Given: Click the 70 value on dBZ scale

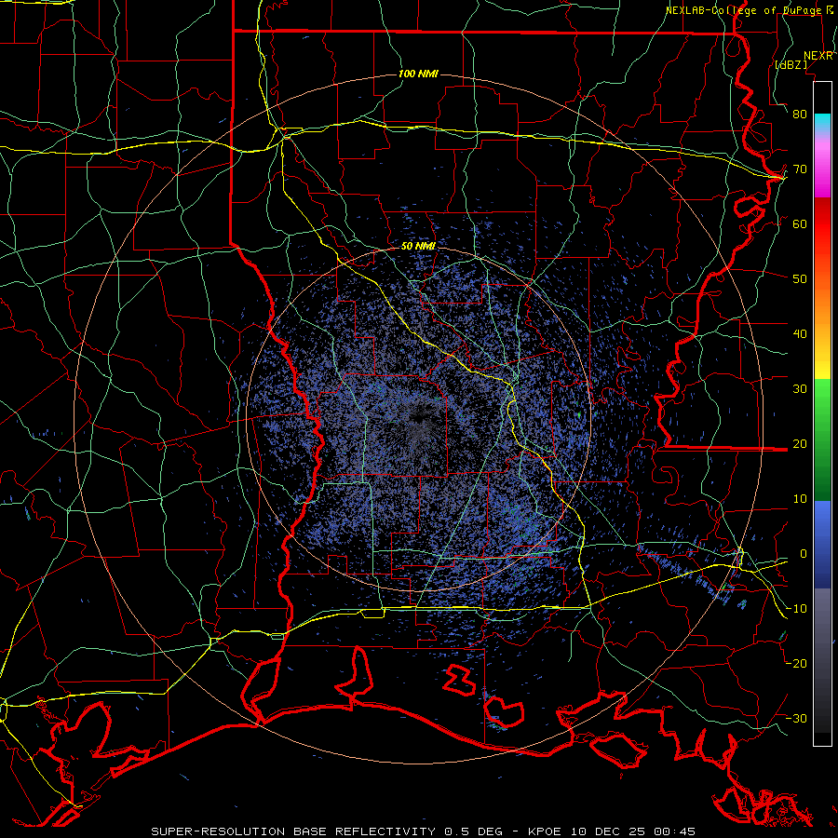Looking at the screenshot, I should 800,169.
